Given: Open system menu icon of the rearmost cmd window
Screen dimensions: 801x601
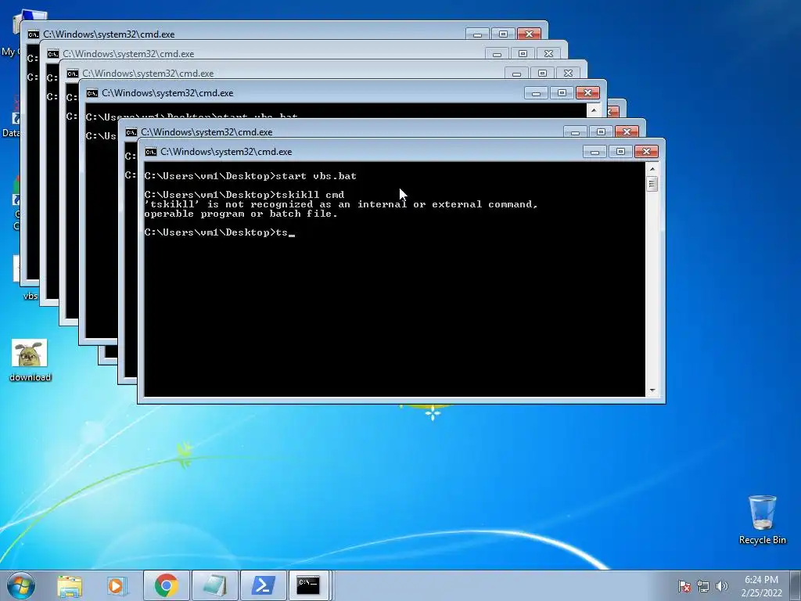Looking at the screenshot, I should (33, 34).
